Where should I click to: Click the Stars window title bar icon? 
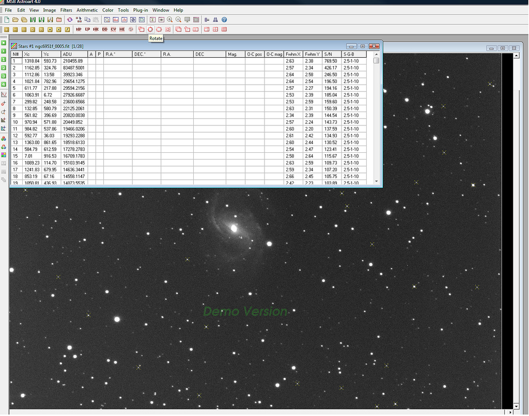[14, 46]
